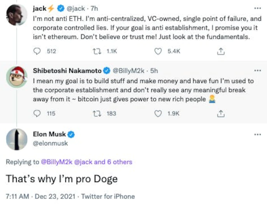Open more options on Elon Musk's tweet
Image resolution: width=267 pixels, height=205 pixels.
[x=257, y=134]
